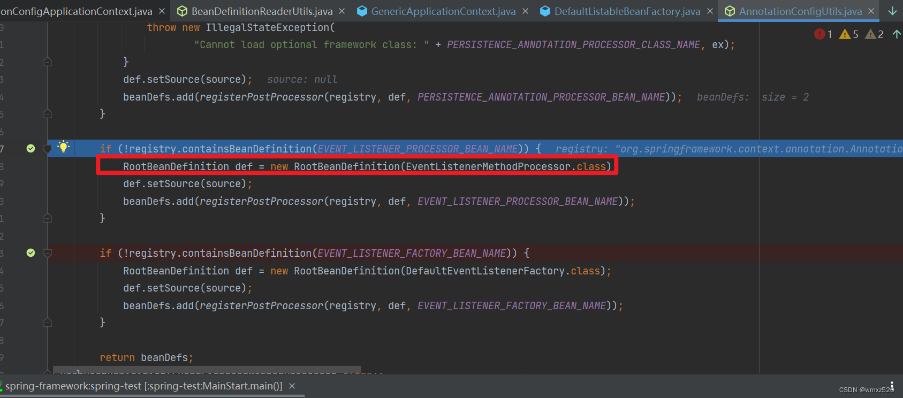Open the run panel options kebab menu
This screenshot has width=903, height=398.
[892, 386]
